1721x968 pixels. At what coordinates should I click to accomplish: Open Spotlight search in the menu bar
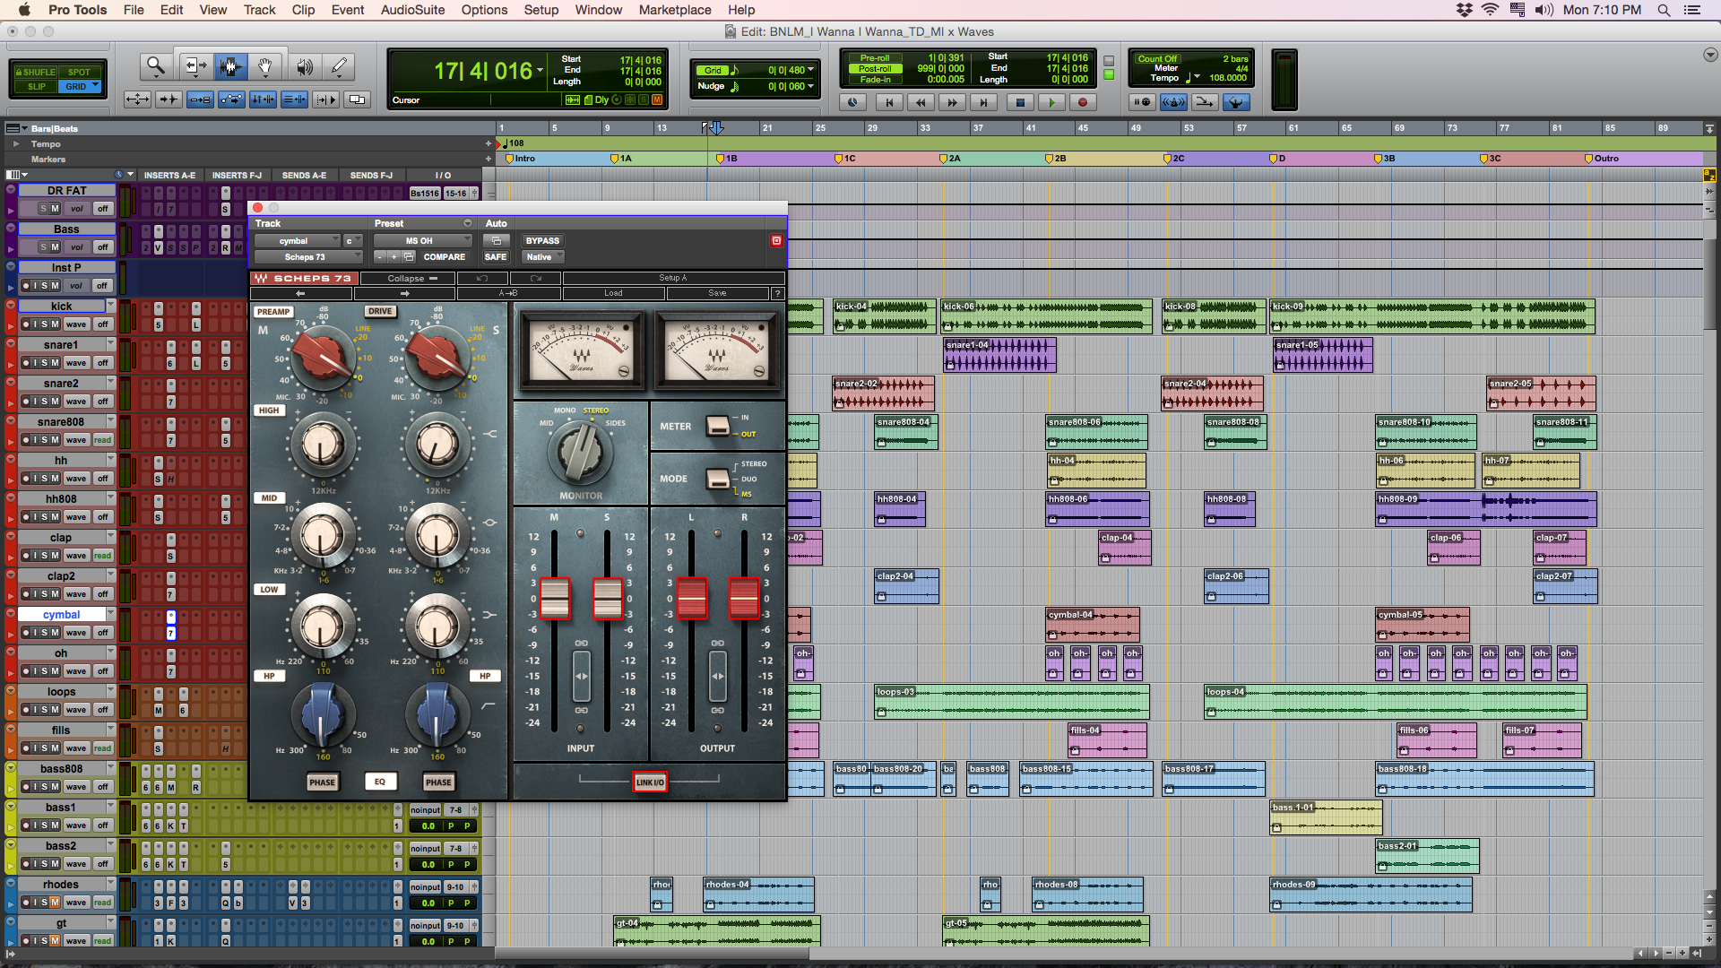tap(1664, 10)
